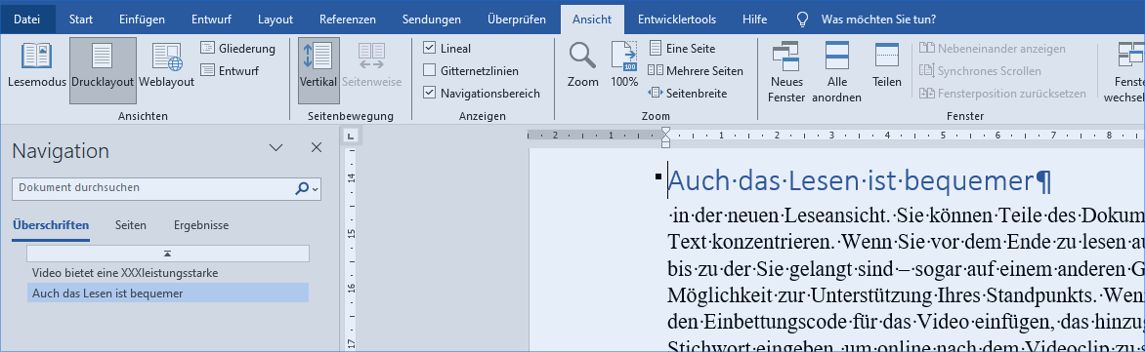Click 'Was möchten Sie tun?' box
This screenshot has width=1145, height=352.
[878, 19]
